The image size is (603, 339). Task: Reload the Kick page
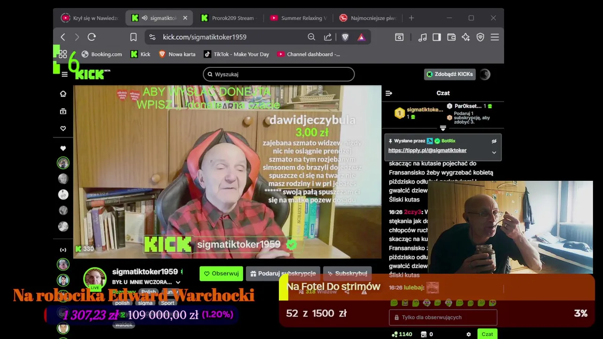coord(92,37)
